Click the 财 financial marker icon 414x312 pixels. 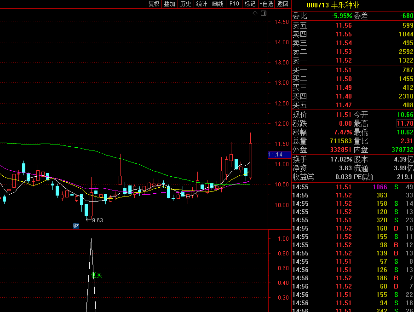point(76,225)
